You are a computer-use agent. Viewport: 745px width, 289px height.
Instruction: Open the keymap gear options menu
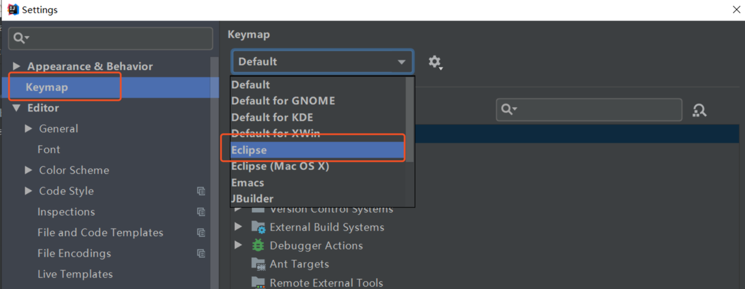[x=435, y=62]
